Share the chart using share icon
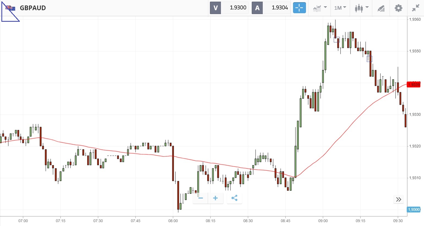Viewport: 424px width, 226px height. pyautogui.click(x=234, y=198)
